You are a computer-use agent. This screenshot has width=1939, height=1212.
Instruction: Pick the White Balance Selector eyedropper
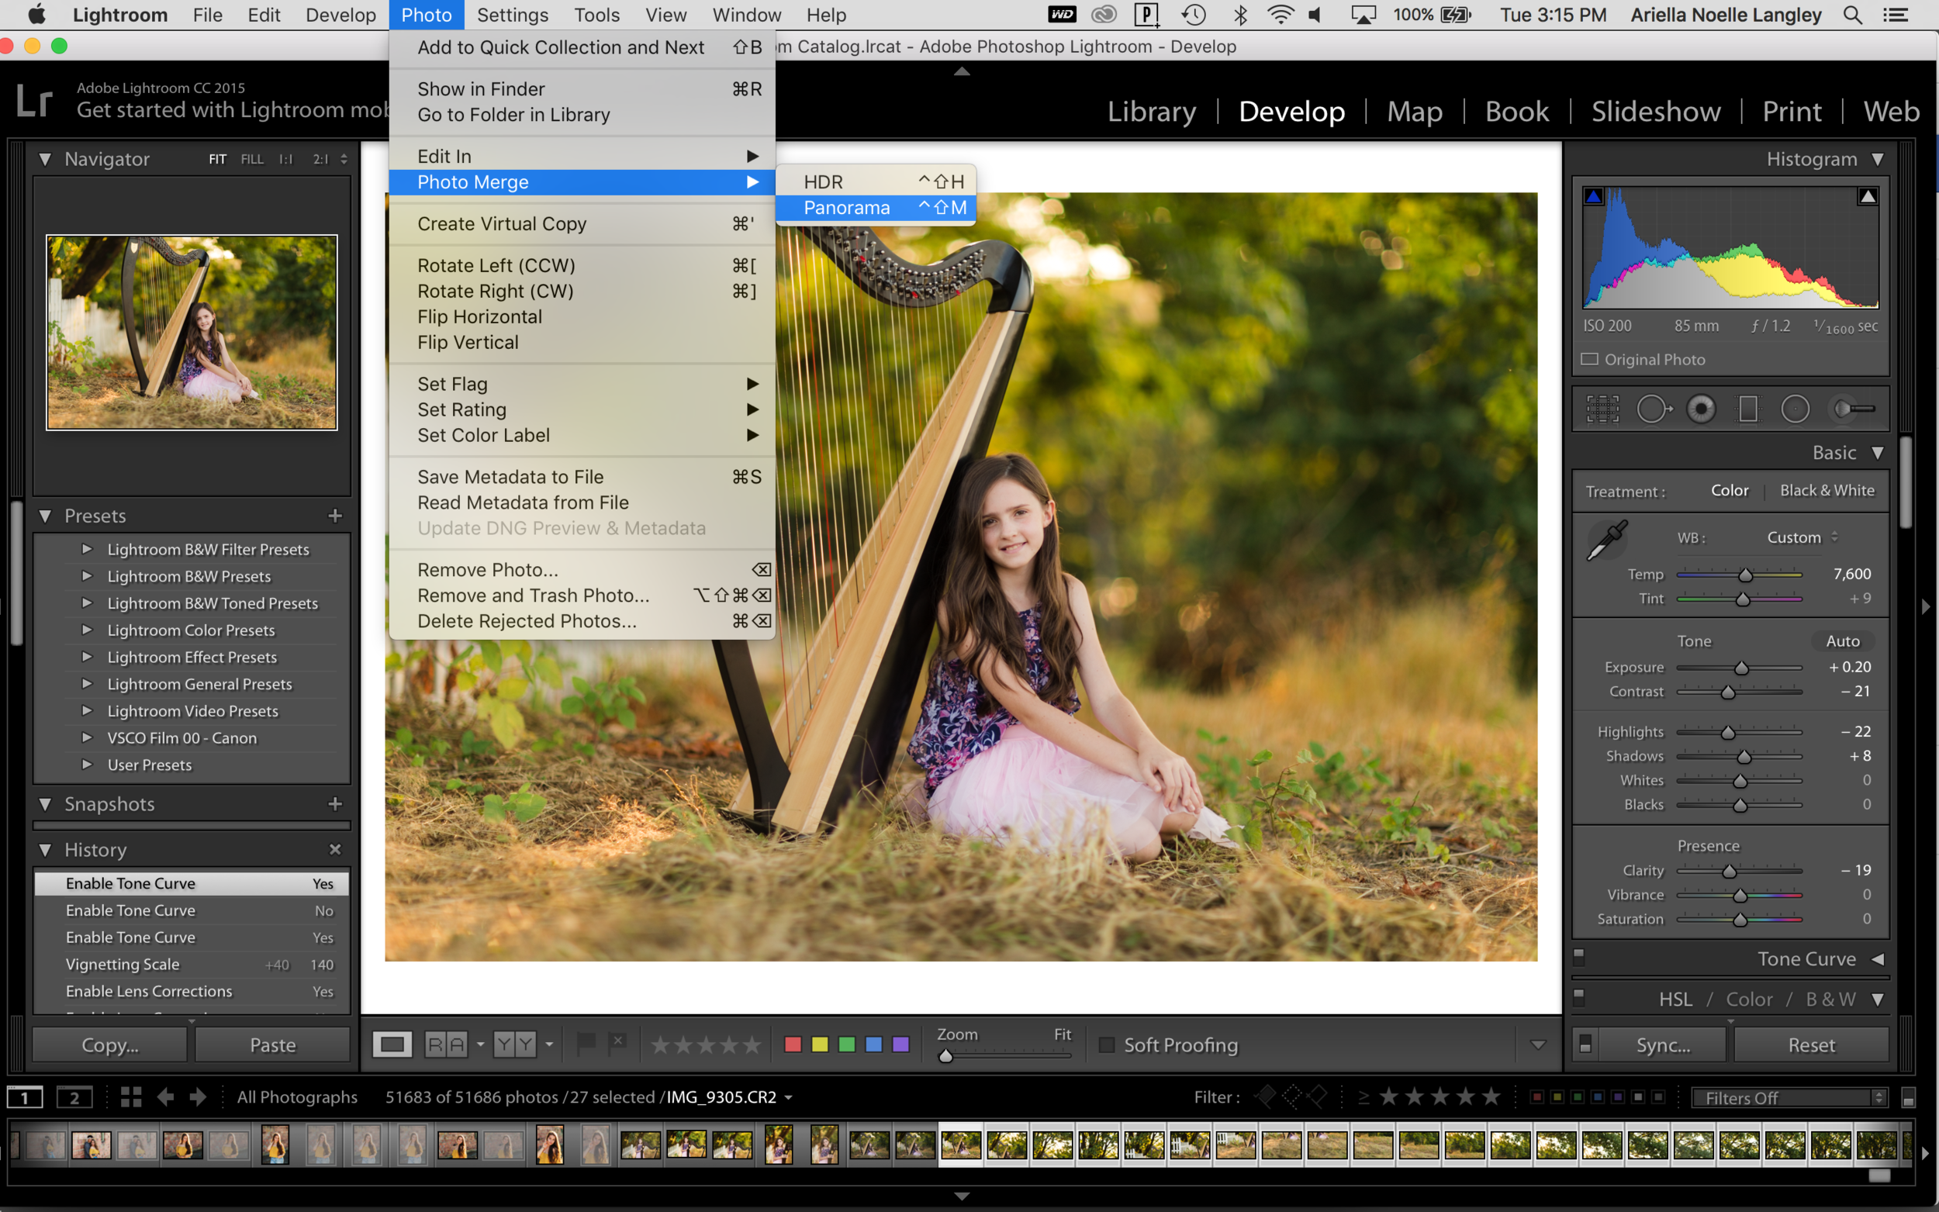point(1607,540)
